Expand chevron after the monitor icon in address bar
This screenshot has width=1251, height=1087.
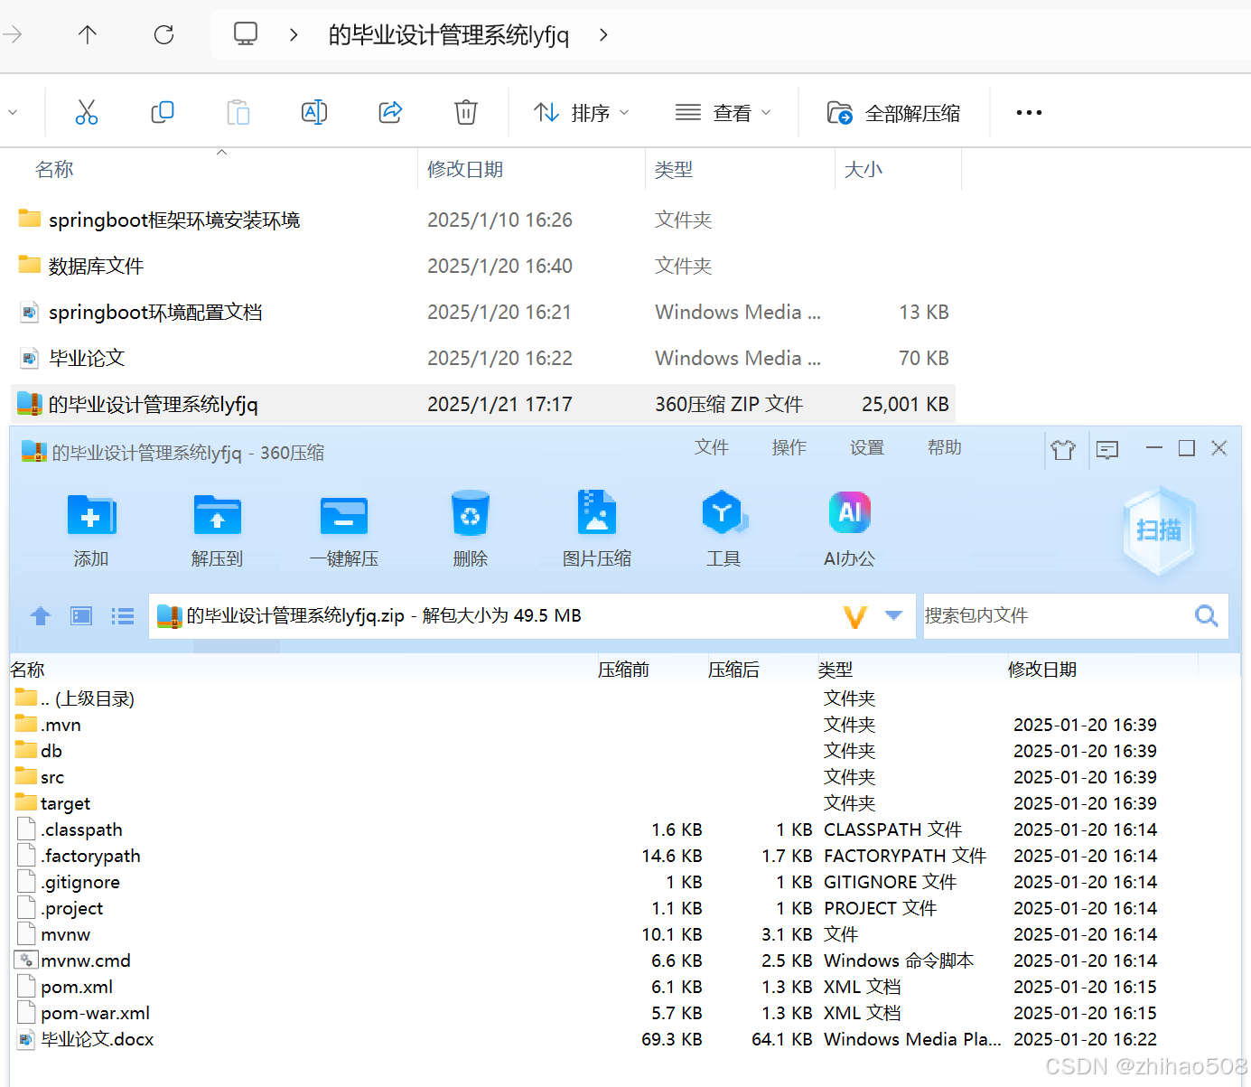point(294,35)
